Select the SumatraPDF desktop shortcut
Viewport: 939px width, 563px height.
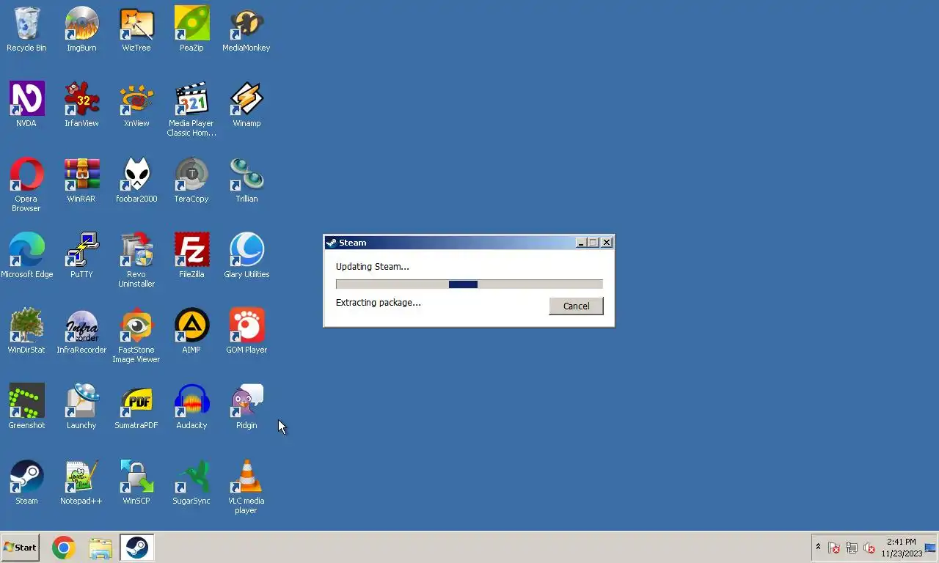click(136, 407)
